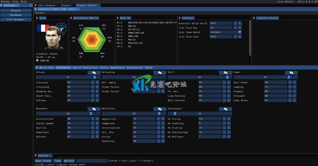
Task: Open the Join Team Month dropdown
Action: (240, 32)
